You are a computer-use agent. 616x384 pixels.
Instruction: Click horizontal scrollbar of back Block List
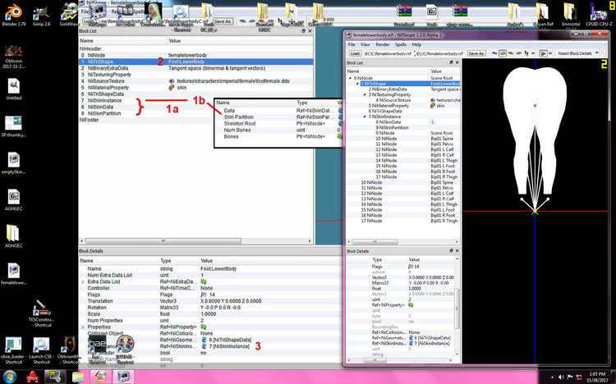tap(163, 240)
